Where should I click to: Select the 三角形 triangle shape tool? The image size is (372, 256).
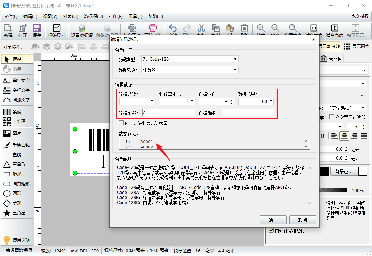14,164
